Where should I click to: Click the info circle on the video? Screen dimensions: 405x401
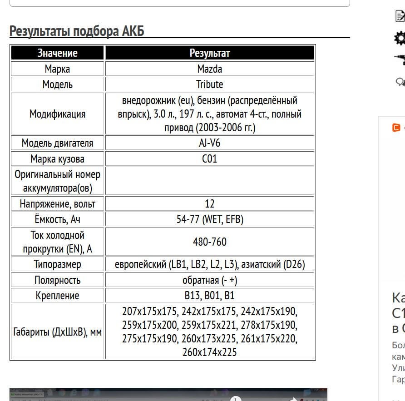(235, 399)
